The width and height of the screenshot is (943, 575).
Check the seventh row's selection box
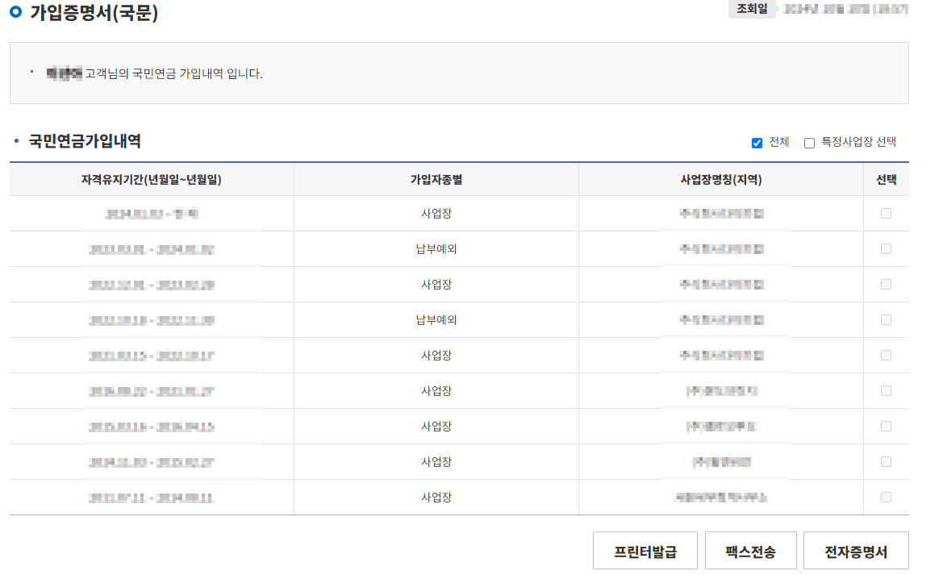click(x=887, y=426)
